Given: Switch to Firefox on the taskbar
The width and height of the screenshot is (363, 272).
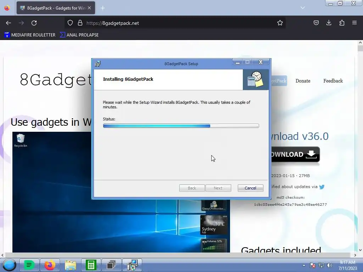Looking at the screenshot, I should tap(50, 265).
